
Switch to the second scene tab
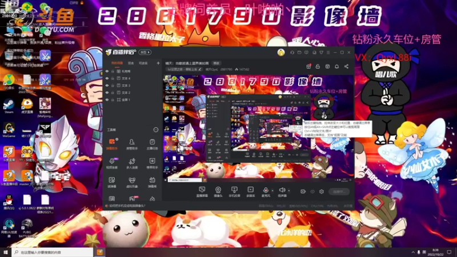(131, 63)
